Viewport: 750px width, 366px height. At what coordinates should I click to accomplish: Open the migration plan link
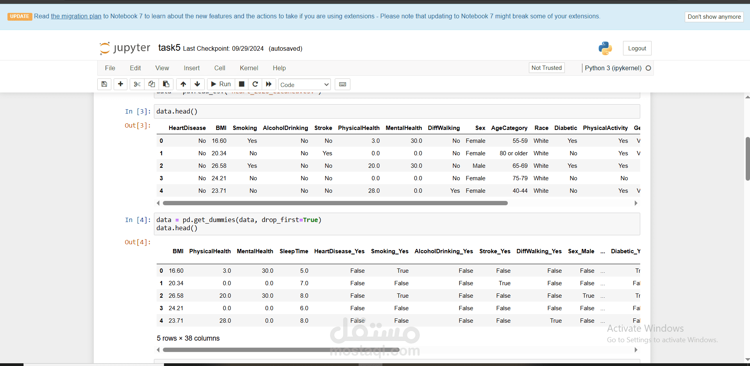point(76,16)
